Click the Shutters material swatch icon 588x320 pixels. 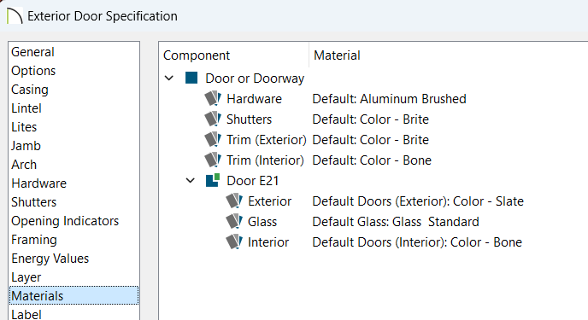point(213,119)
